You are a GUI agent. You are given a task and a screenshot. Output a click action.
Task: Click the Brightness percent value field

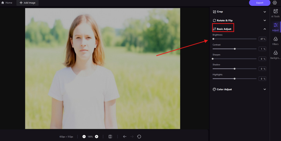click(x=262, y=39)
